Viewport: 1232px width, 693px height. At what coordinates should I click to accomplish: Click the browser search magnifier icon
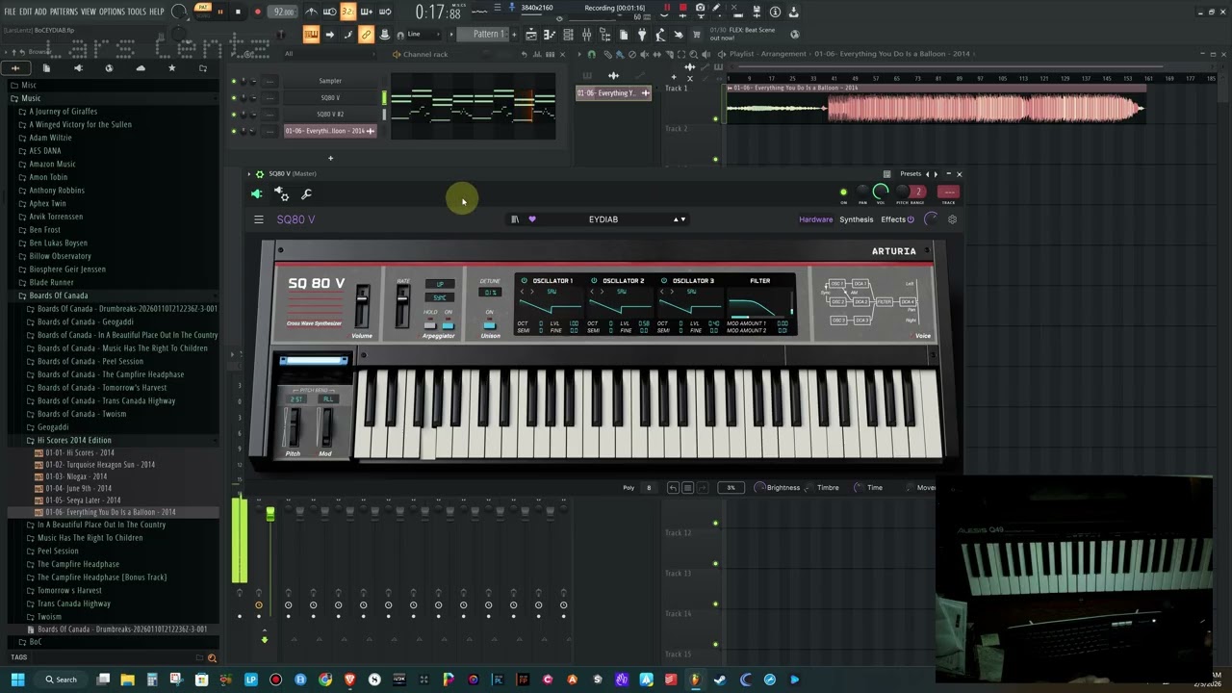point(212,658)
